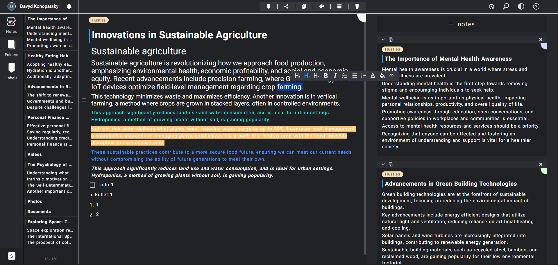The height and width of the screenshot is (265, 558).
Task: Share the note using the share icon
Action: point(286,6)
